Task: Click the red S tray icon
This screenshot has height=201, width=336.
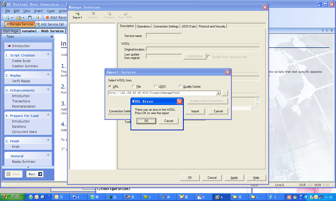Action: [289, 197]
